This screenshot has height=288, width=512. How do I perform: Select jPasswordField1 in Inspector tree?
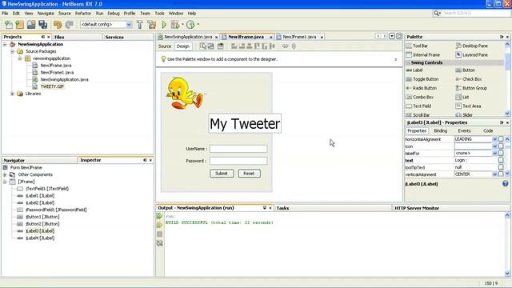[x=56, y=210]
